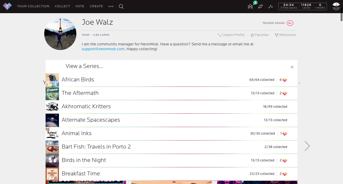Open Creator Profile link
This screenshot has height=184, width=343.
(231, 35)
